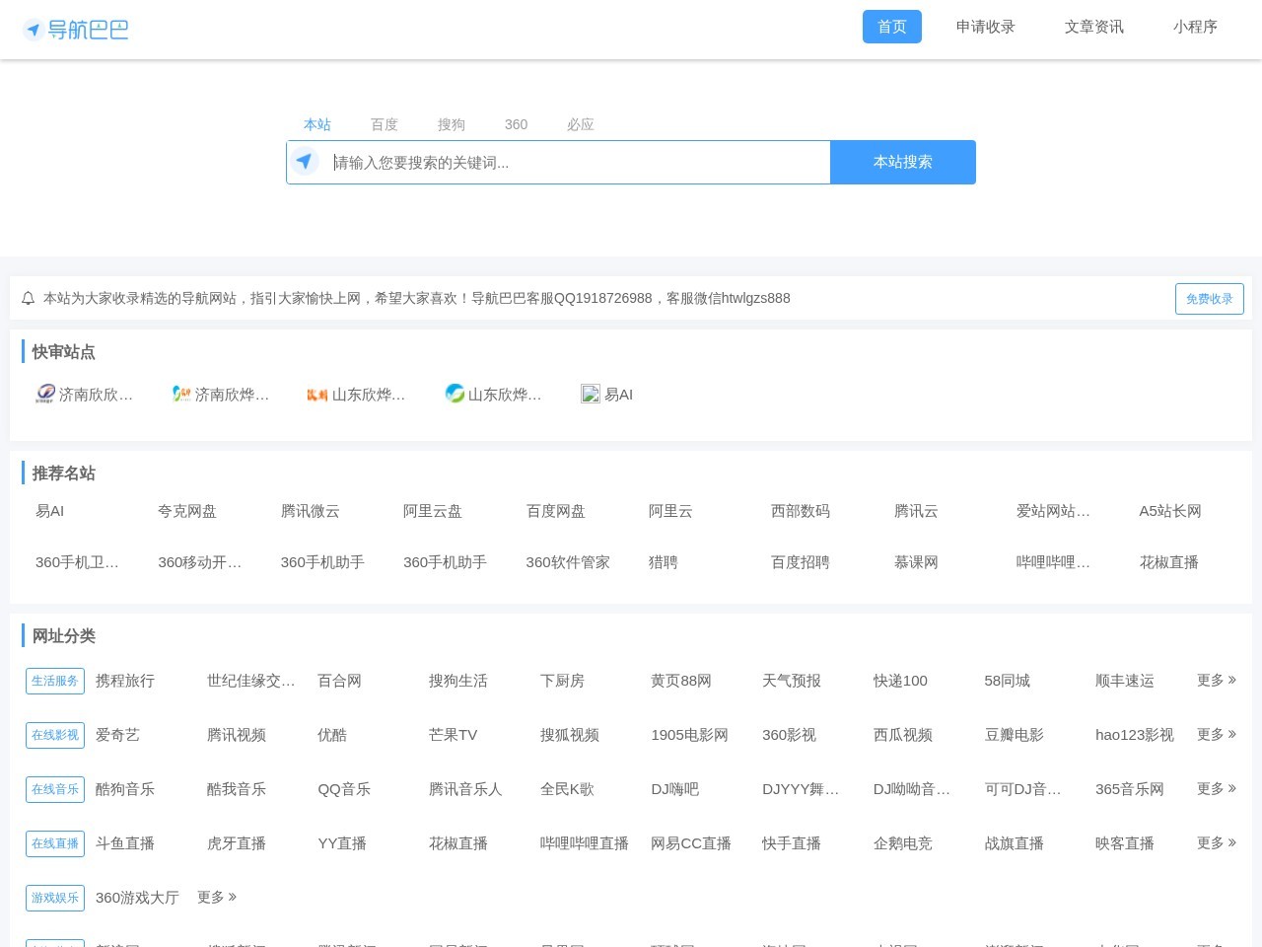The image size is (1262, 947).
Task: Open 夸克网盘 in 推荐名站
Action: click(187, 511)
